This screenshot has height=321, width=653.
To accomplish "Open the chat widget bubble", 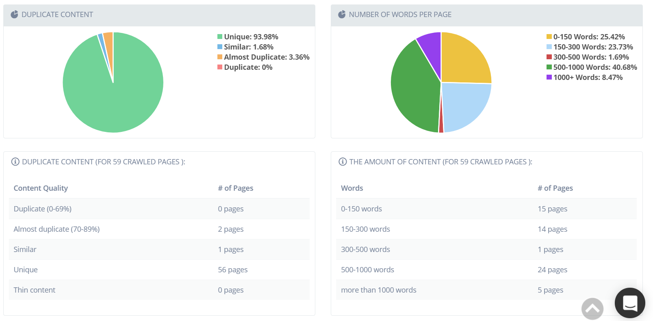I will (x=630, y=303).
